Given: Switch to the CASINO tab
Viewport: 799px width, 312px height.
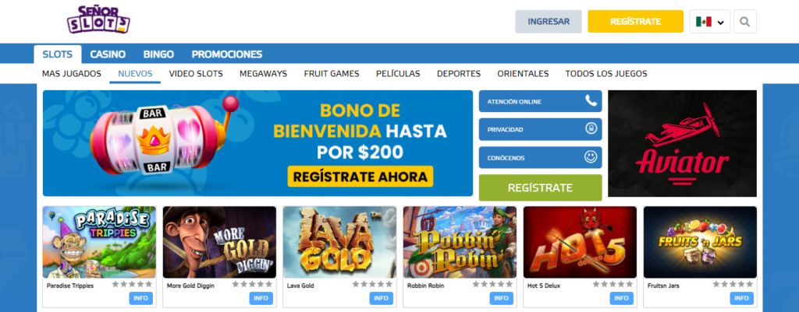Looking at the screenshot, I should [x=108, y=54].
